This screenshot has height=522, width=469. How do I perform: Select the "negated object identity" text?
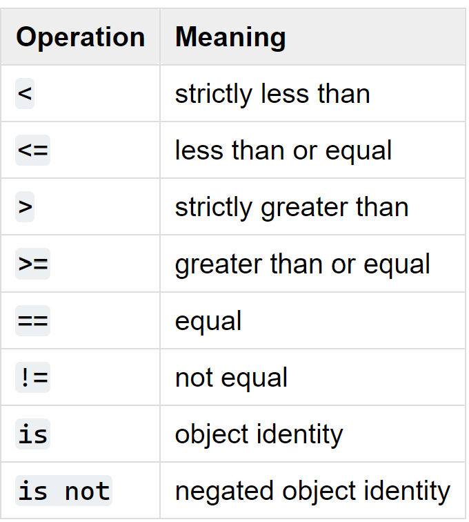point(312,491)
